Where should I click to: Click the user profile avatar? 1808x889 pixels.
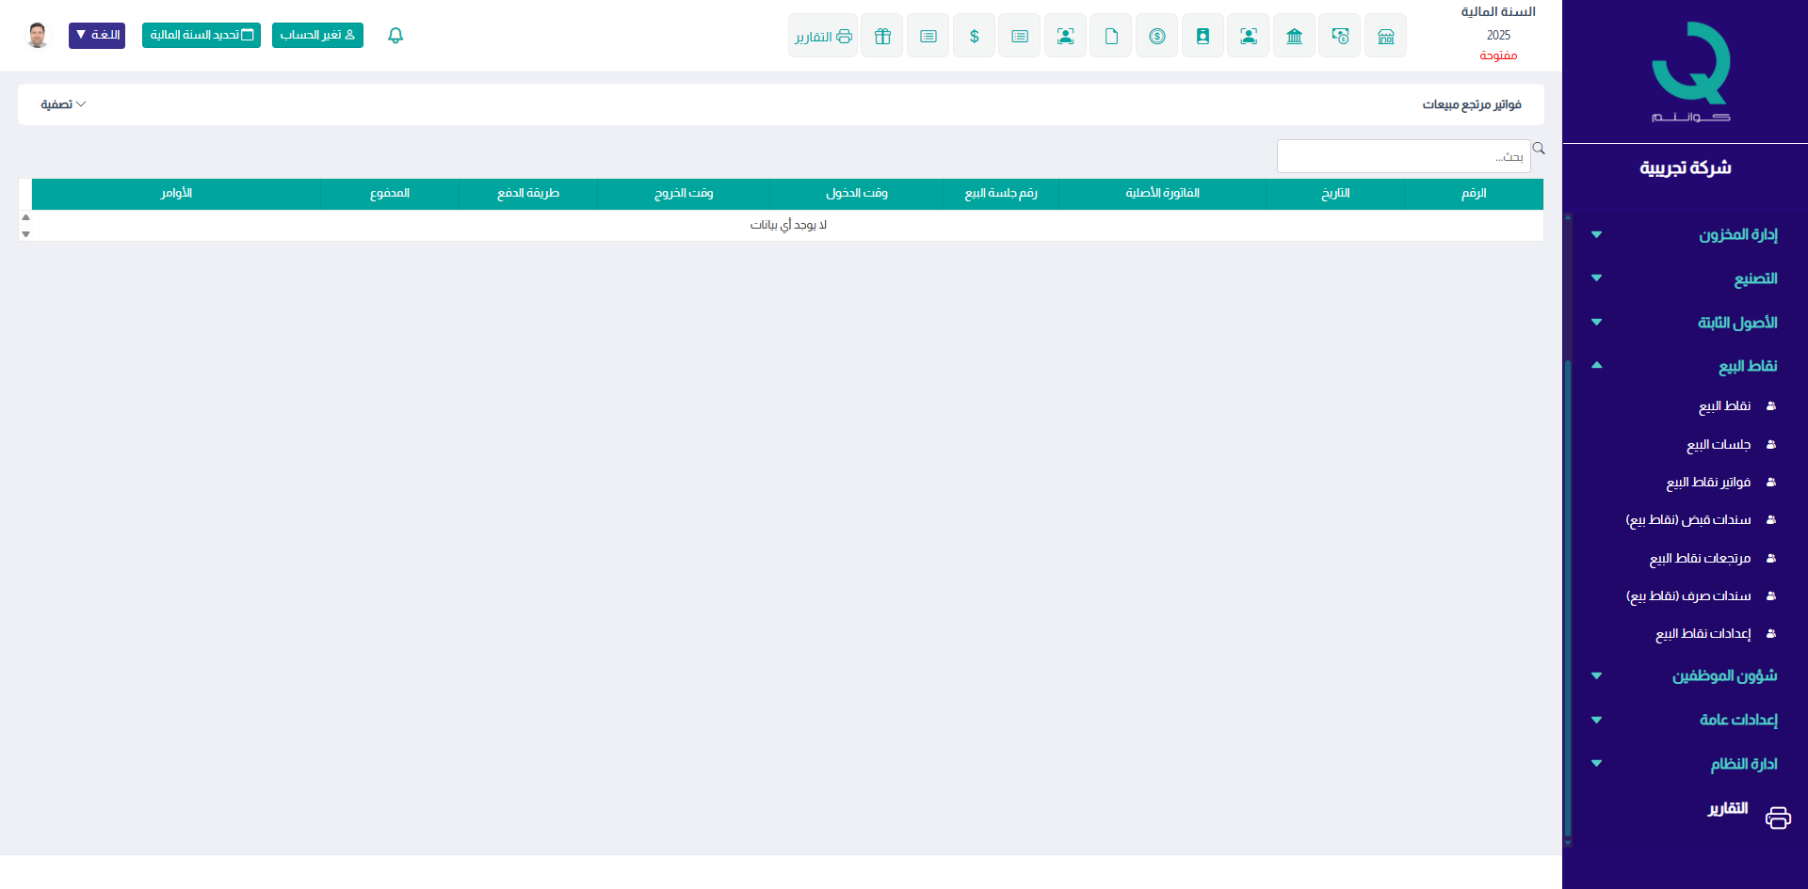pyautogui.click(x=38, y=36)
